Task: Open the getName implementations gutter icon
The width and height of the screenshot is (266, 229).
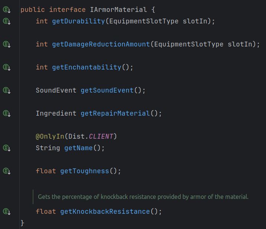Action: tap(7, 148)
